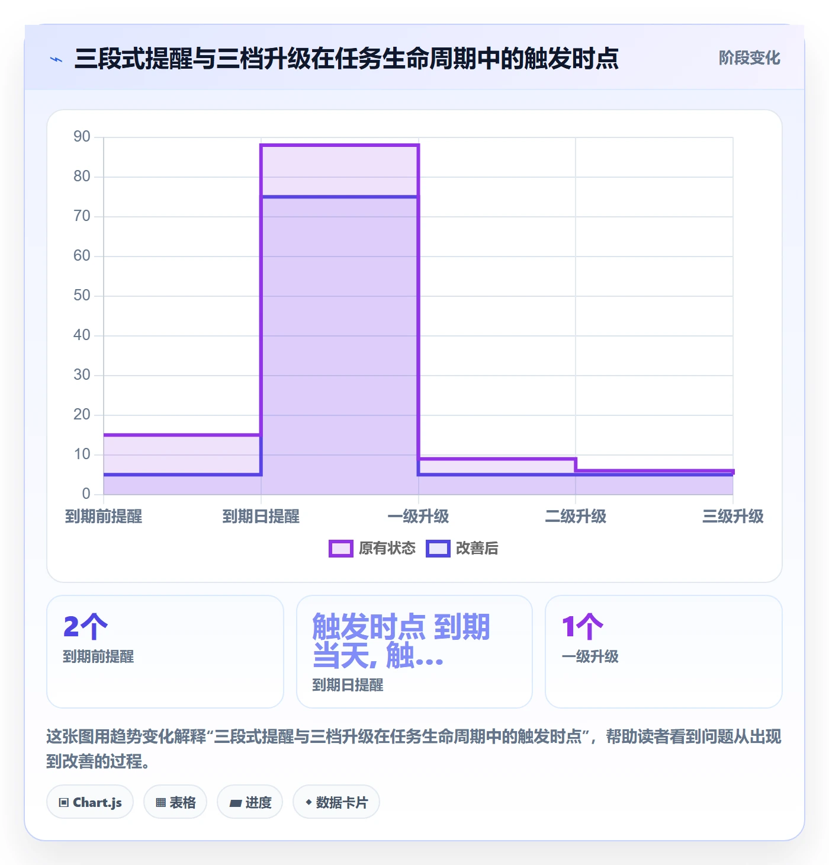Click the 到期日提醒 x-axis label
829x865 pixels.
point(261,517)
